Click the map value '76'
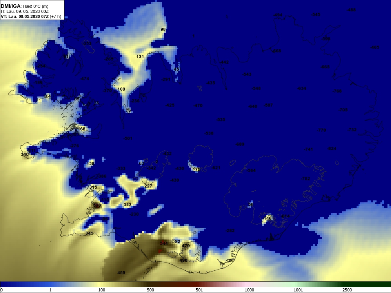The image size is (391, 293). 128,111
